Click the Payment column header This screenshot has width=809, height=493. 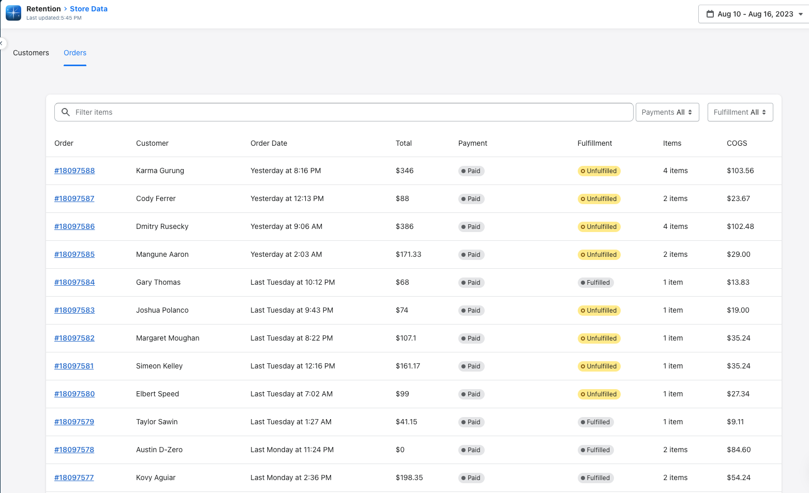pos(473,143)
